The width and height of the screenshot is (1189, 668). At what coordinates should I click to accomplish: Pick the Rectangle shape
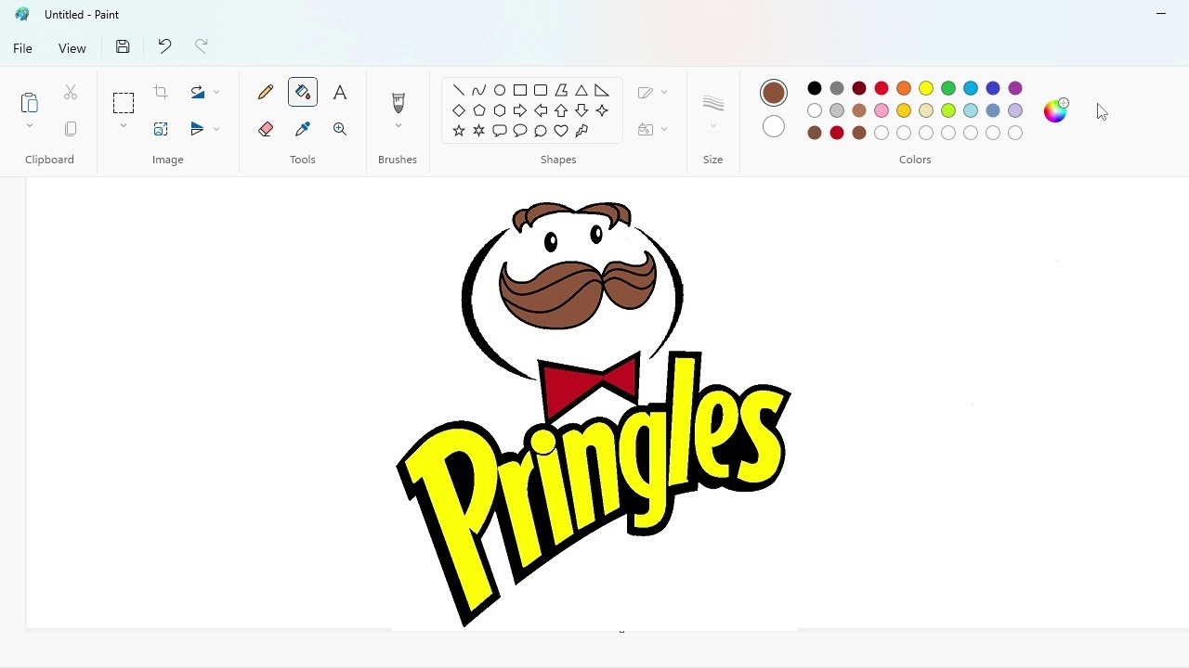pos(520,90)
